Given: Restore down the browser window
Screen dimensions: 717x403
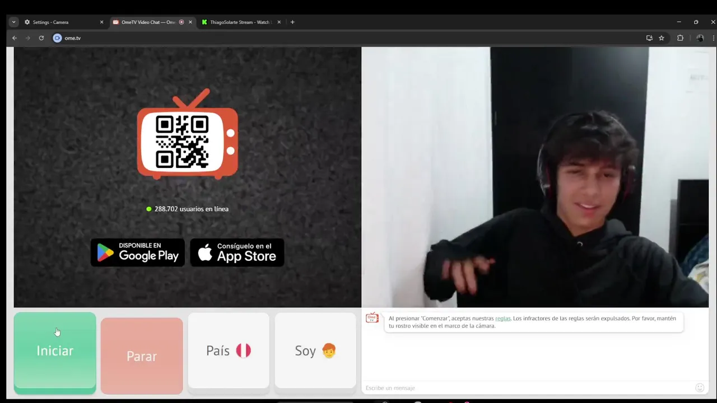Looking at the screenshot, I should coord(696,22).
